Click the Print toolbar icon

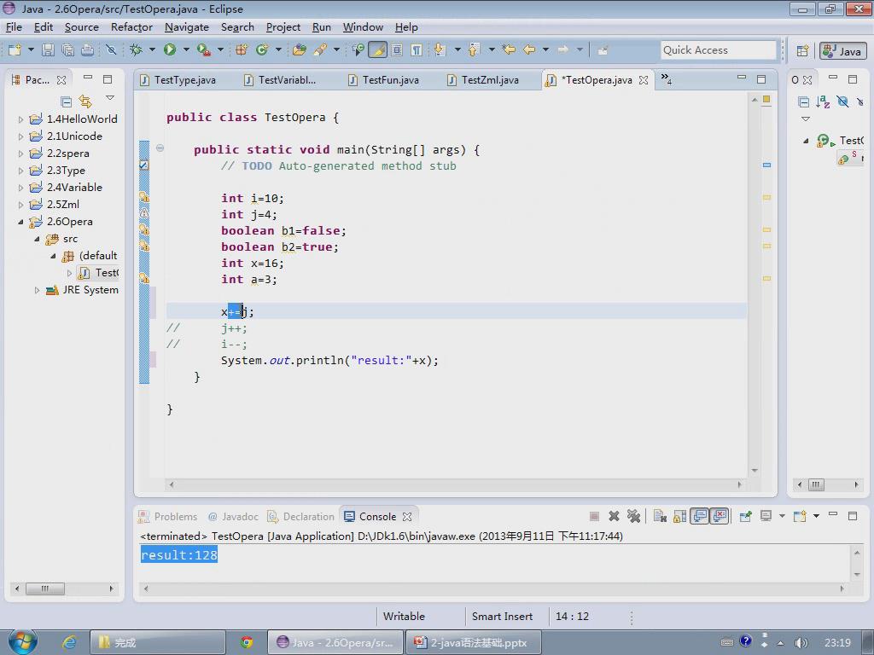click(x=88, y=50)
